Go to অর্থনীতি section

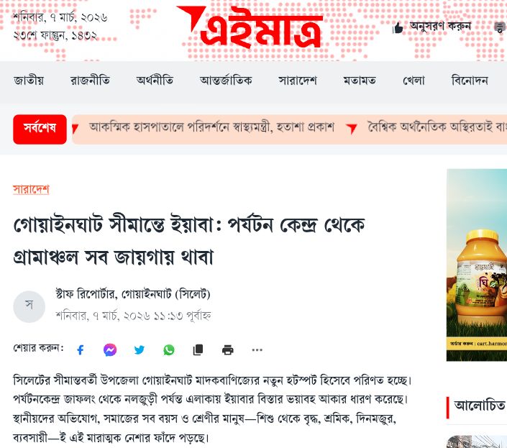pos(155,80)
